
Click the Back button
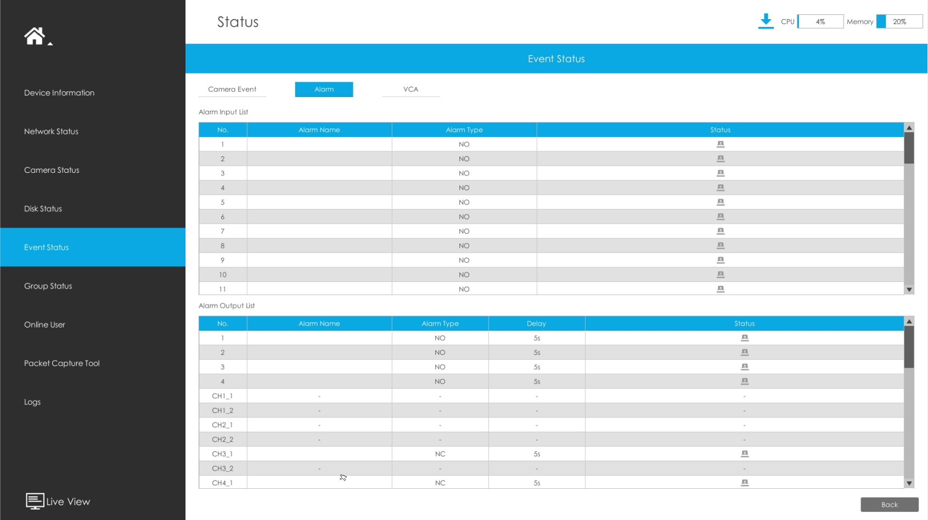(x=890, y=505)
